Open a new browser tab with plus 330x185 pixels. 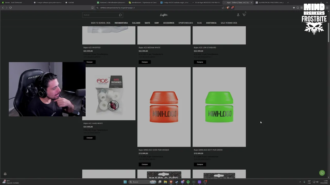[x=288, y=3]
